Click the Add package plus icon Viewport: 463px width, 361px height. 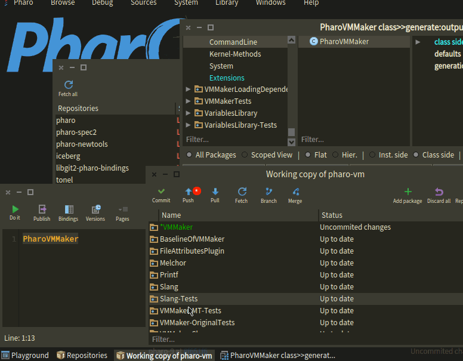[408, 192]
